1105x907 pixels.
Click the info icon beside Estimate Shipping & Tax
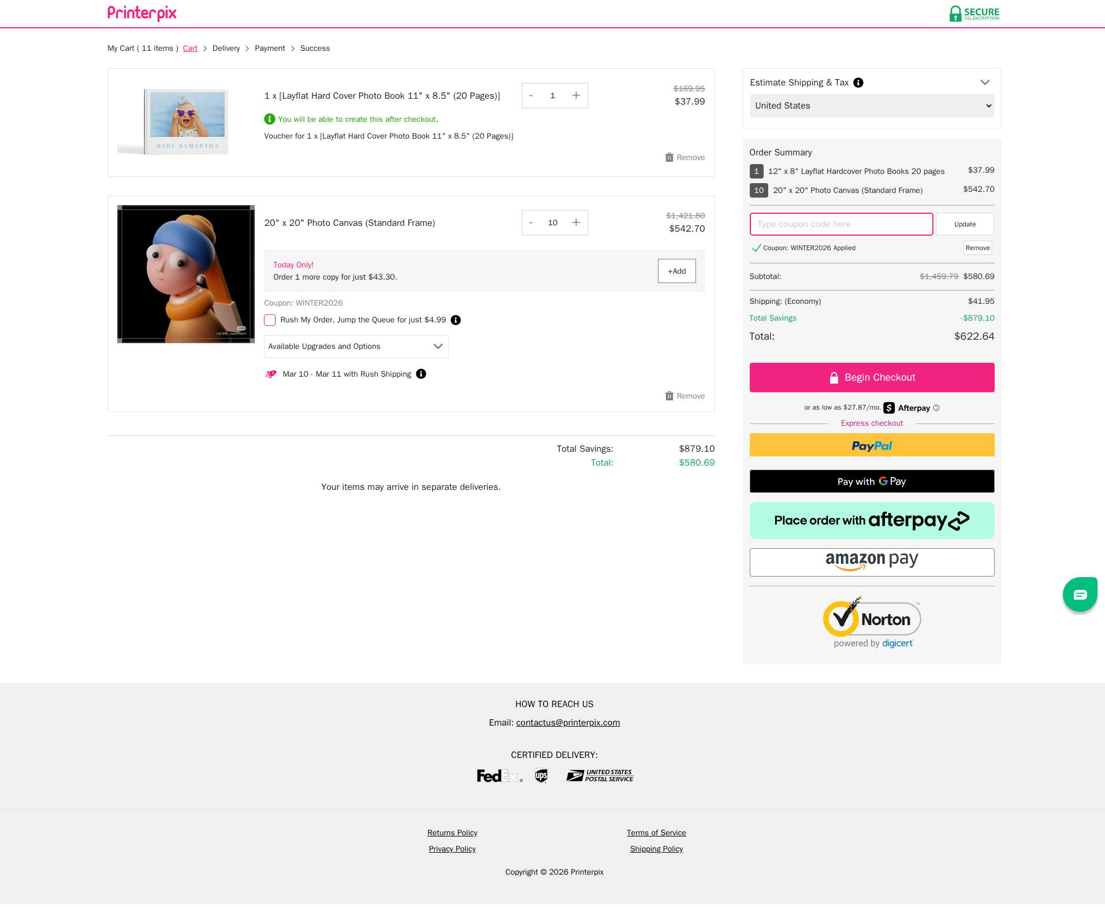pyautogui.click(x=858, y=83)
